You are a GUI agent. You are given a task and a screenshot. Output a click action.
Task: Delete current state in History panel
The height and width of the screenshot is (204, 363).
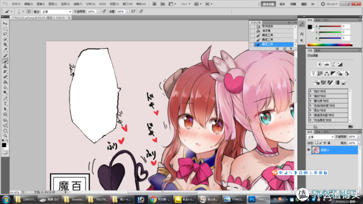click(x=291, y=49)
